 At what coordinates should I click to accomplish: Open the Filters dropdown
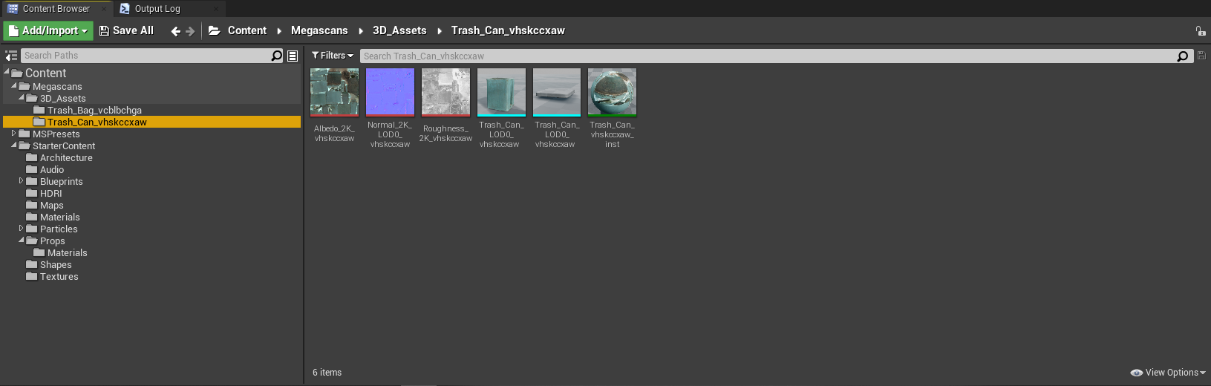(x=332, y=56)
